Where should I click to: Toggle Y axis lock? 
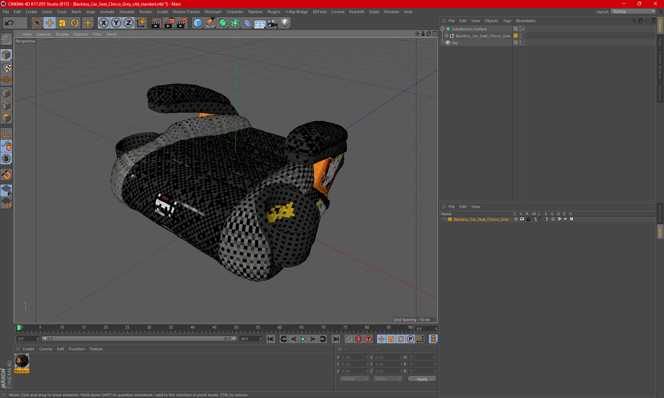tap(116, 23)
